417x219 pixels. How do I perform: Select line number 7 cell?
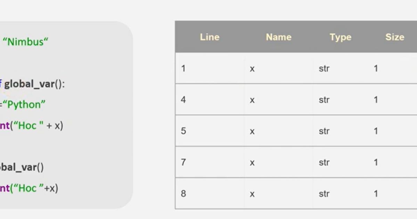tap(183, 162)
